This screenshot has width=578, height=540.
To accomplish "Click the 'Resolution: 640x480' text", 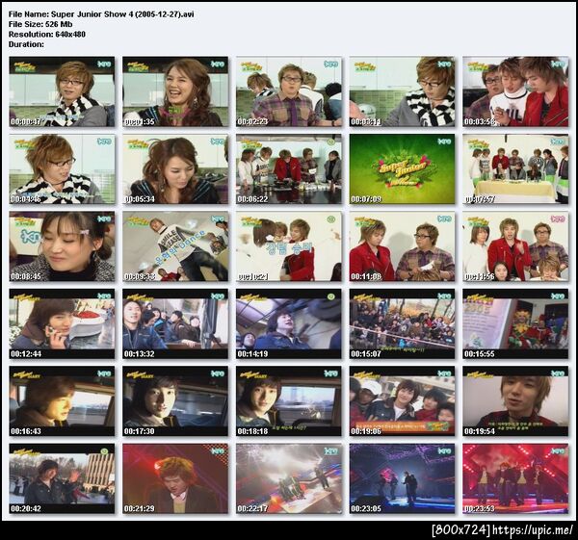I will [47, 35].
